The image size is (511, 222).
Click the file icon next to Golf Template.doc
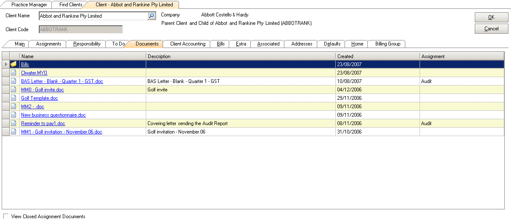(x=14, y=98)
